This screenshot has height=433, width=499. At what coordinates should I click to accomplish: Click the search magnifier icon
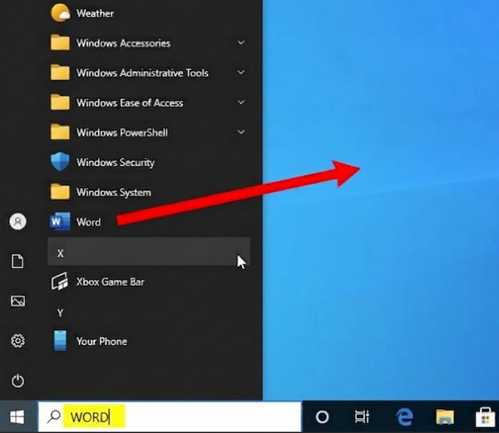pyautogui.click(x=54, y=416)
